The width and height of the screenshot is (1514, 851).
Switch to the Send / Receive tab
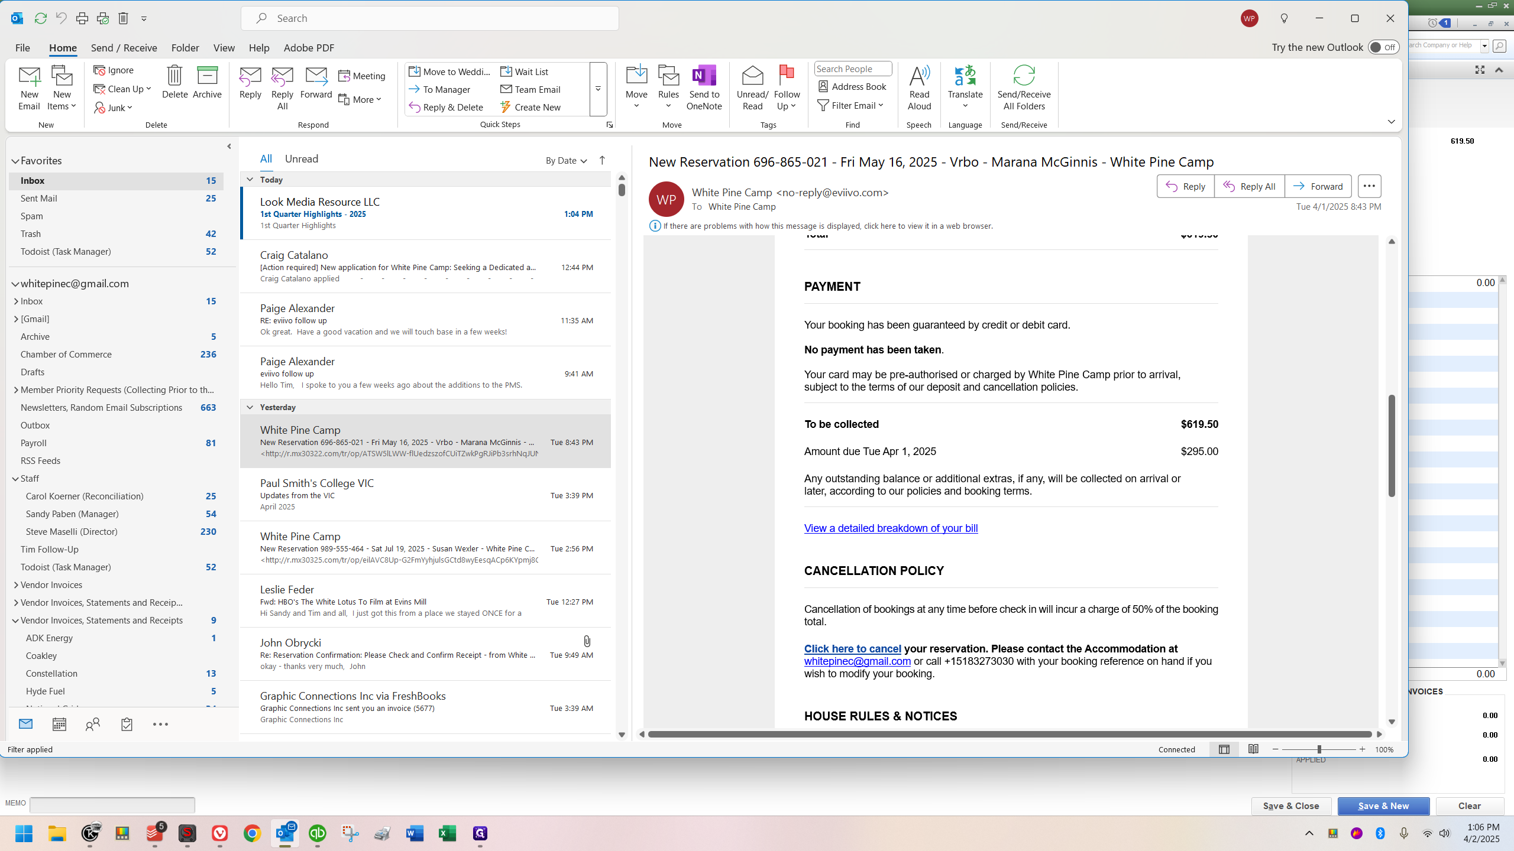[124, 48]
